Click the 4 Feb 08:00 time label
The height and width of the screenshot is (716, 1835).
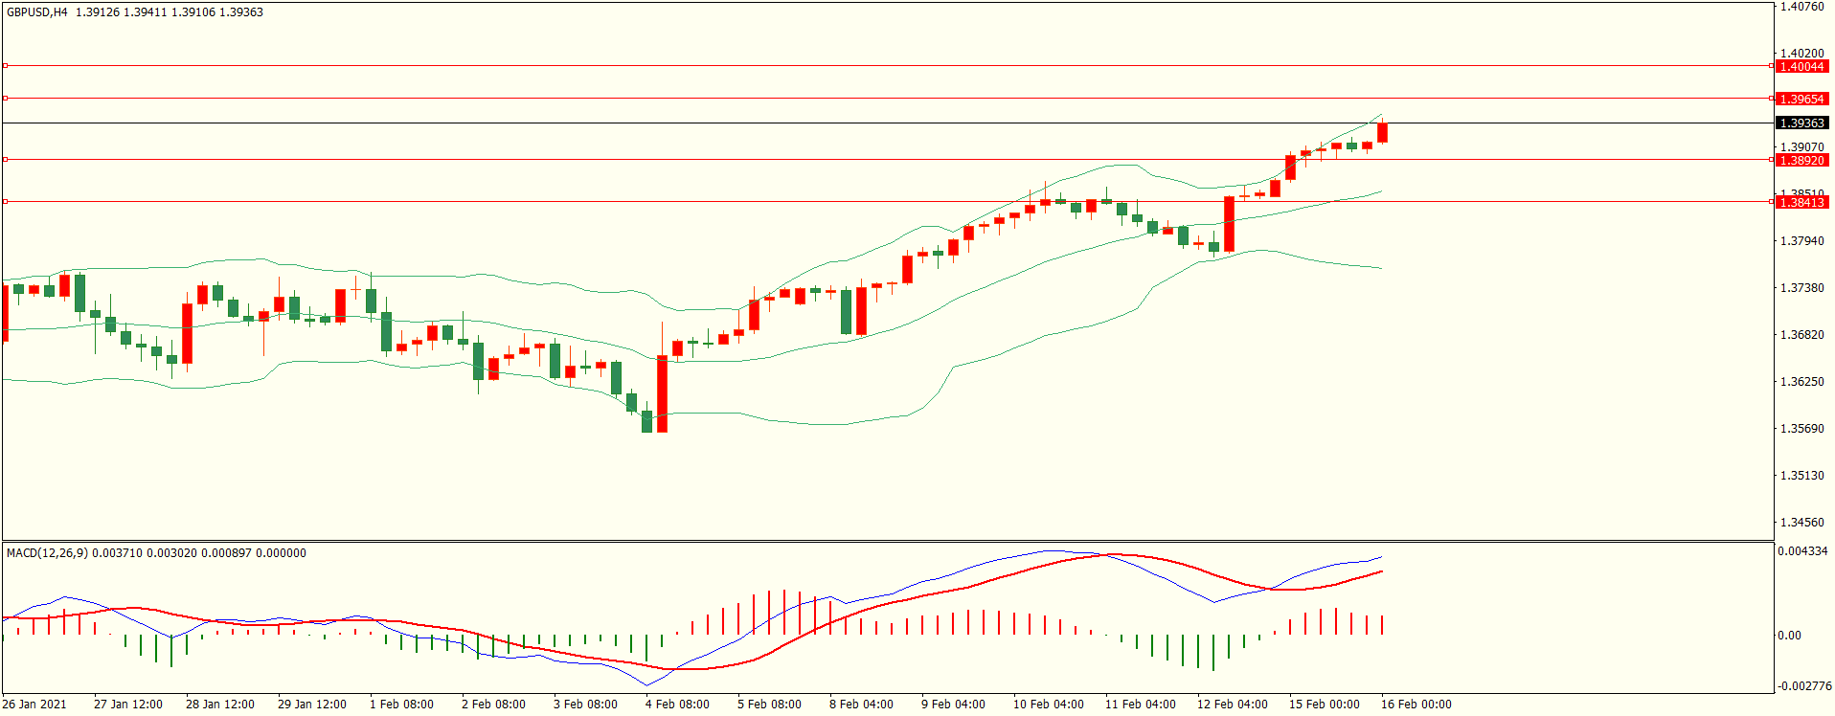[677, 705]
